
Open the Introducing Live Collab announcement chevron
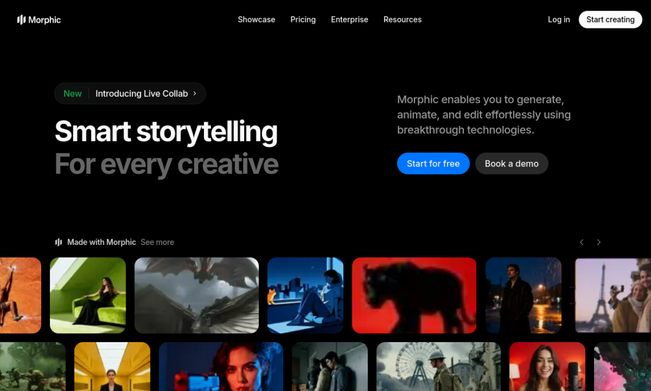click(x=194, y=93)
